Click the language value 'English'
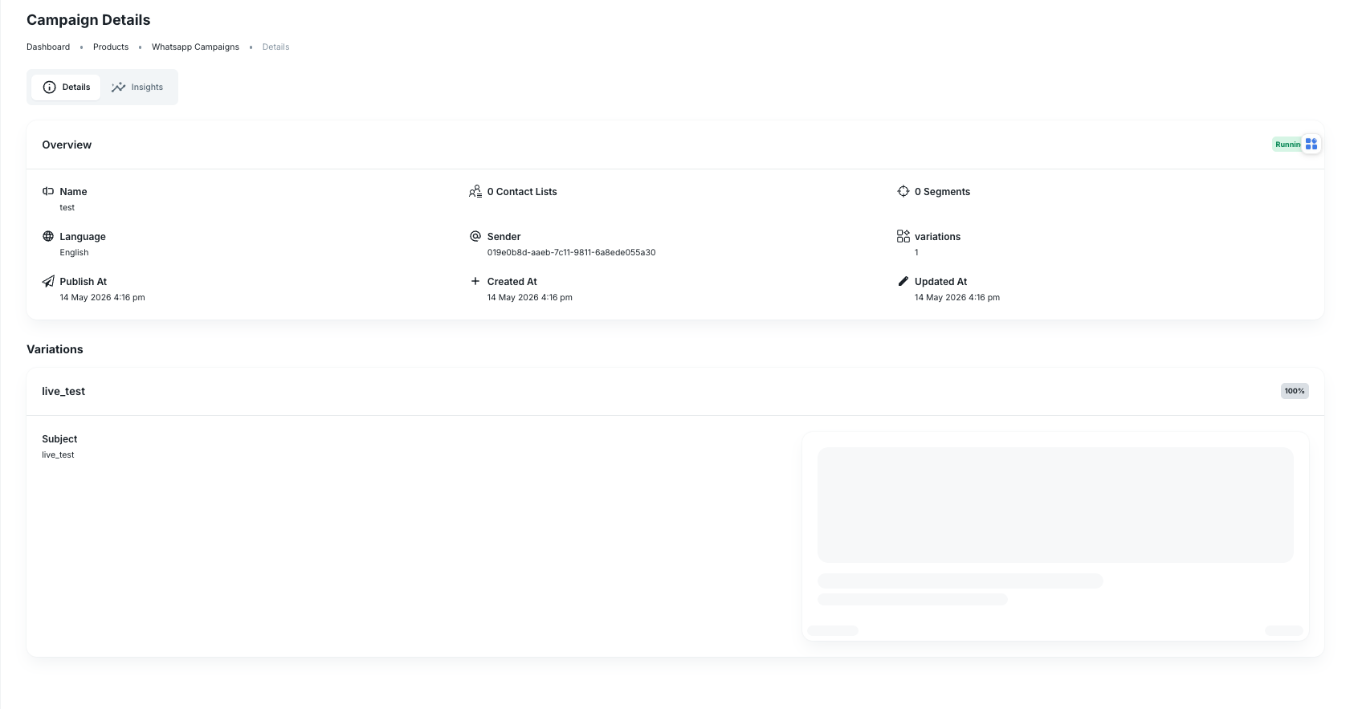Screen dimensions: 1350x709 74,252
